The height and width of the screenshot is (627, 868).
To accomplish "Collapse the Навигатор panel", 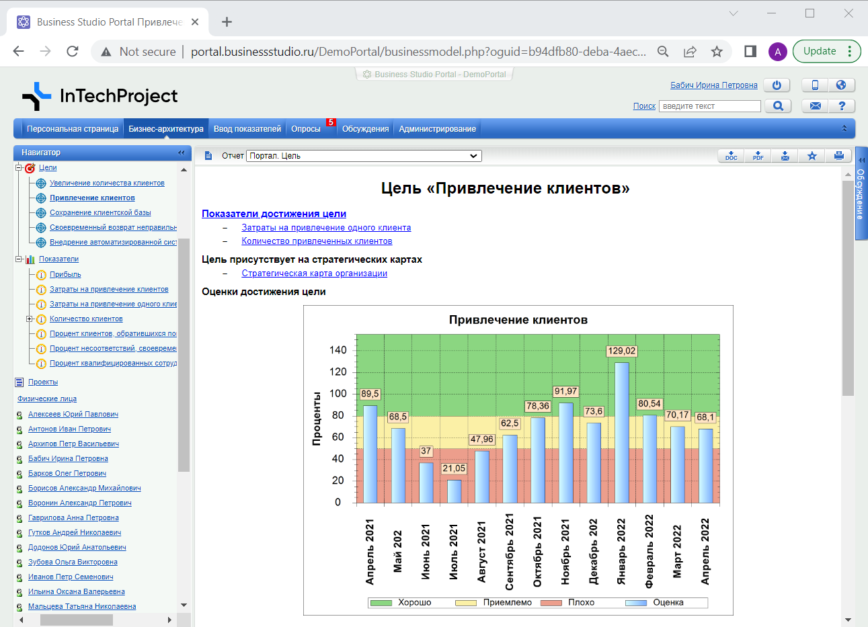I will [181, 153].
